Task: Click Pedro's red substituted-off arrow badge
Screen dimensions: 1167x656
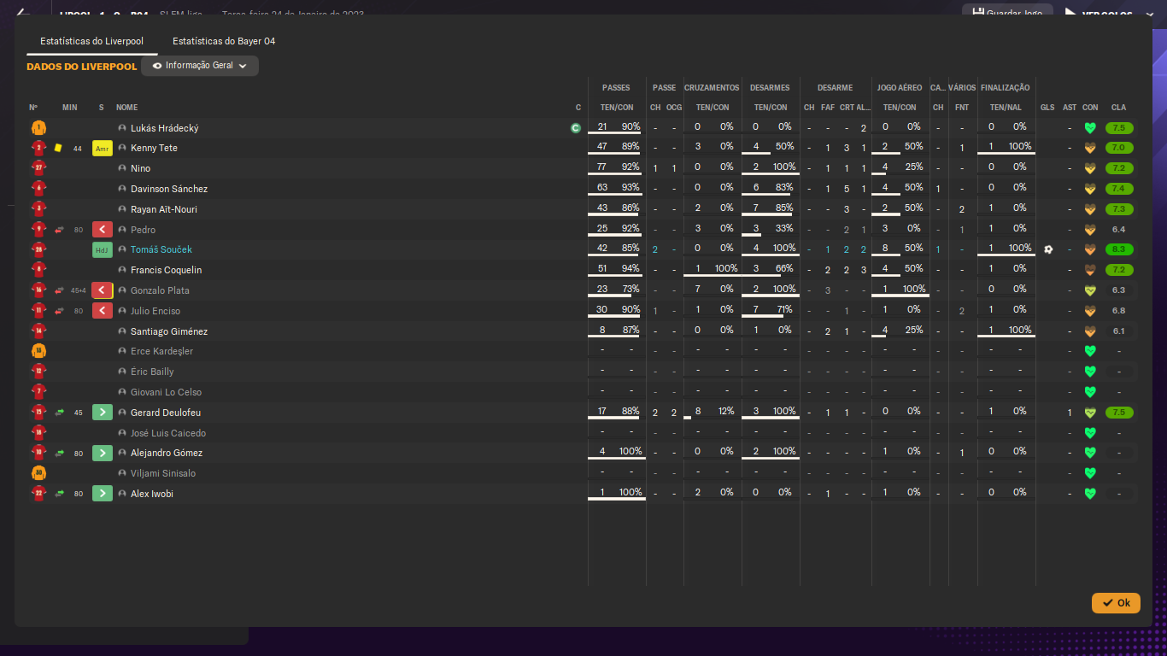Action: tap(103, 230)
